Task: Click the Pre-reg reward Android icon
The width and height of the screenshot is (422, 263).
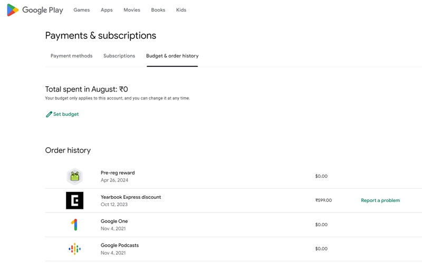Action: click(74, 176)
